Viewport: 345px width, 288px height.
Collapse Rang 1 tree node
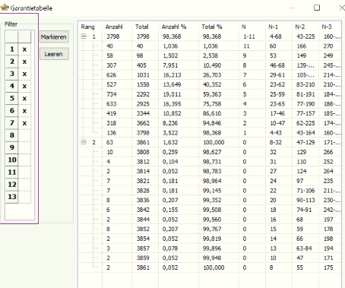[84, 36]
